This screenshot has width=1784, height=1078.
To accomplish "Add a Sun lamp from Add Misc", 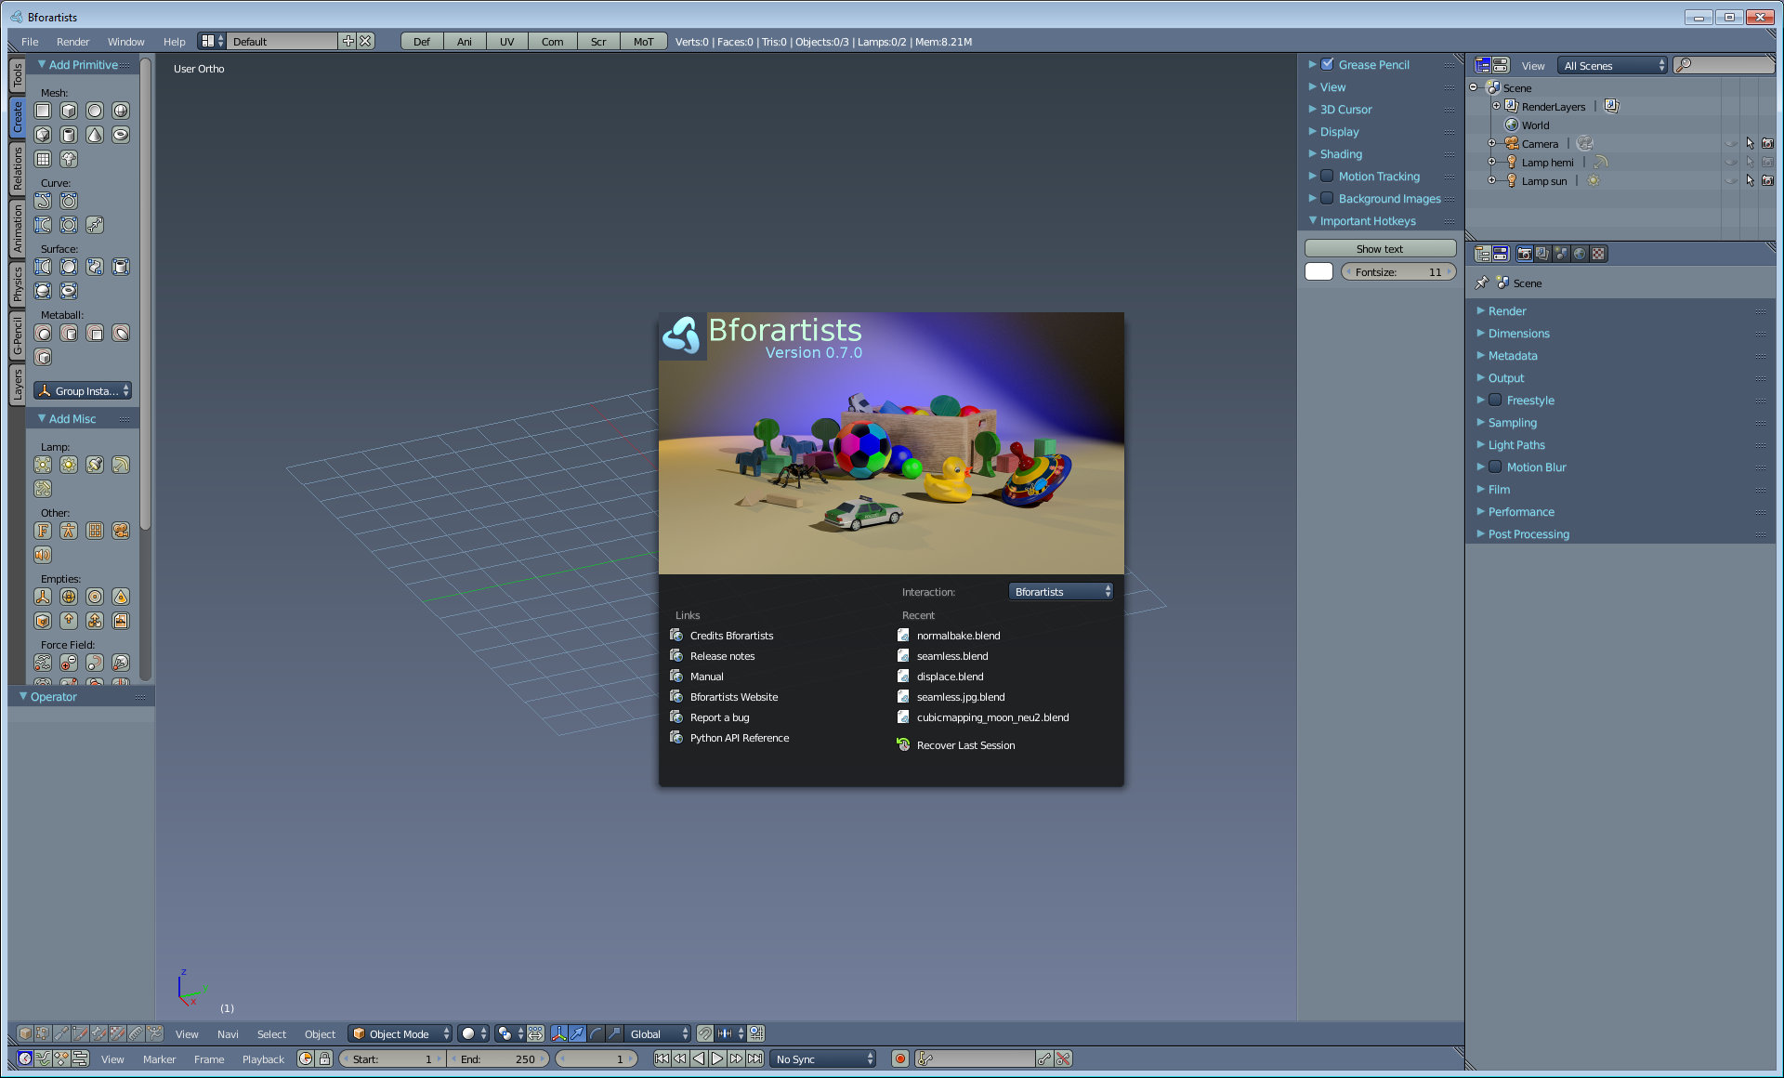I will point(69,465).
